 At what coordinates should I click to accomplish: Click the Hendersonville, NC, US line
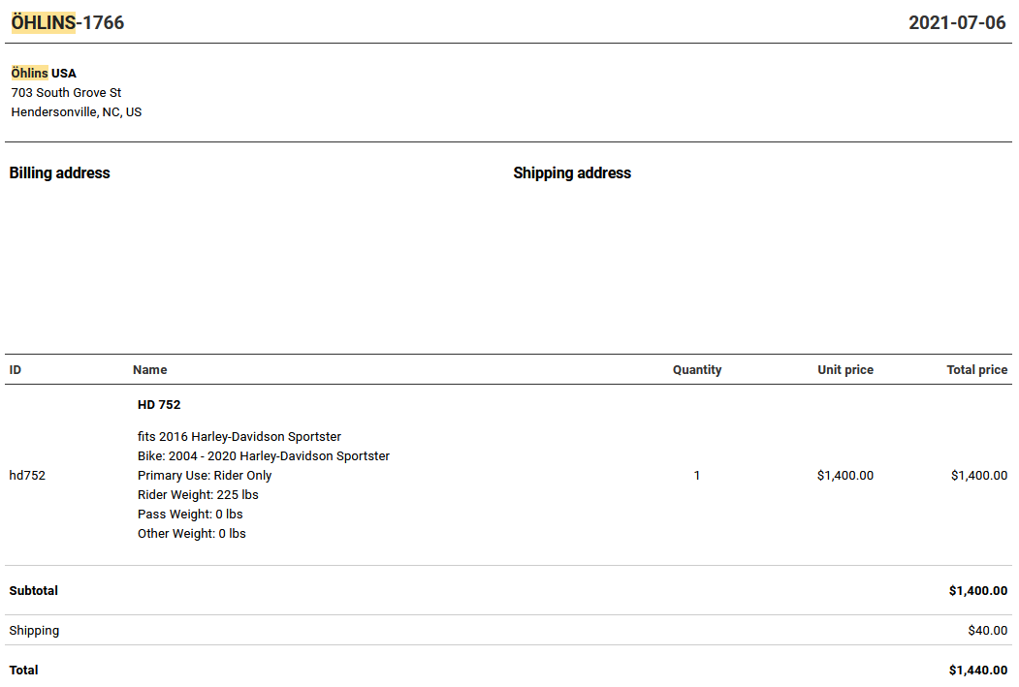77,112
